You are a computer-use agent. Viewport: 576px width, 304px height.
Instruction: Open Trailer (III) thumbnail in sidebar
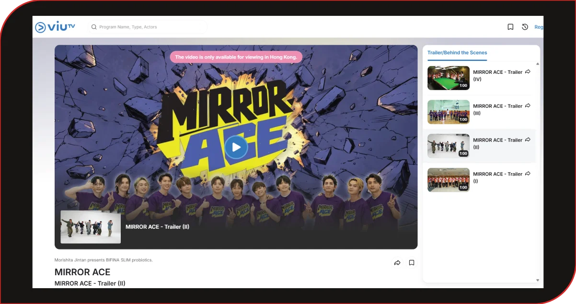point(449,112)
